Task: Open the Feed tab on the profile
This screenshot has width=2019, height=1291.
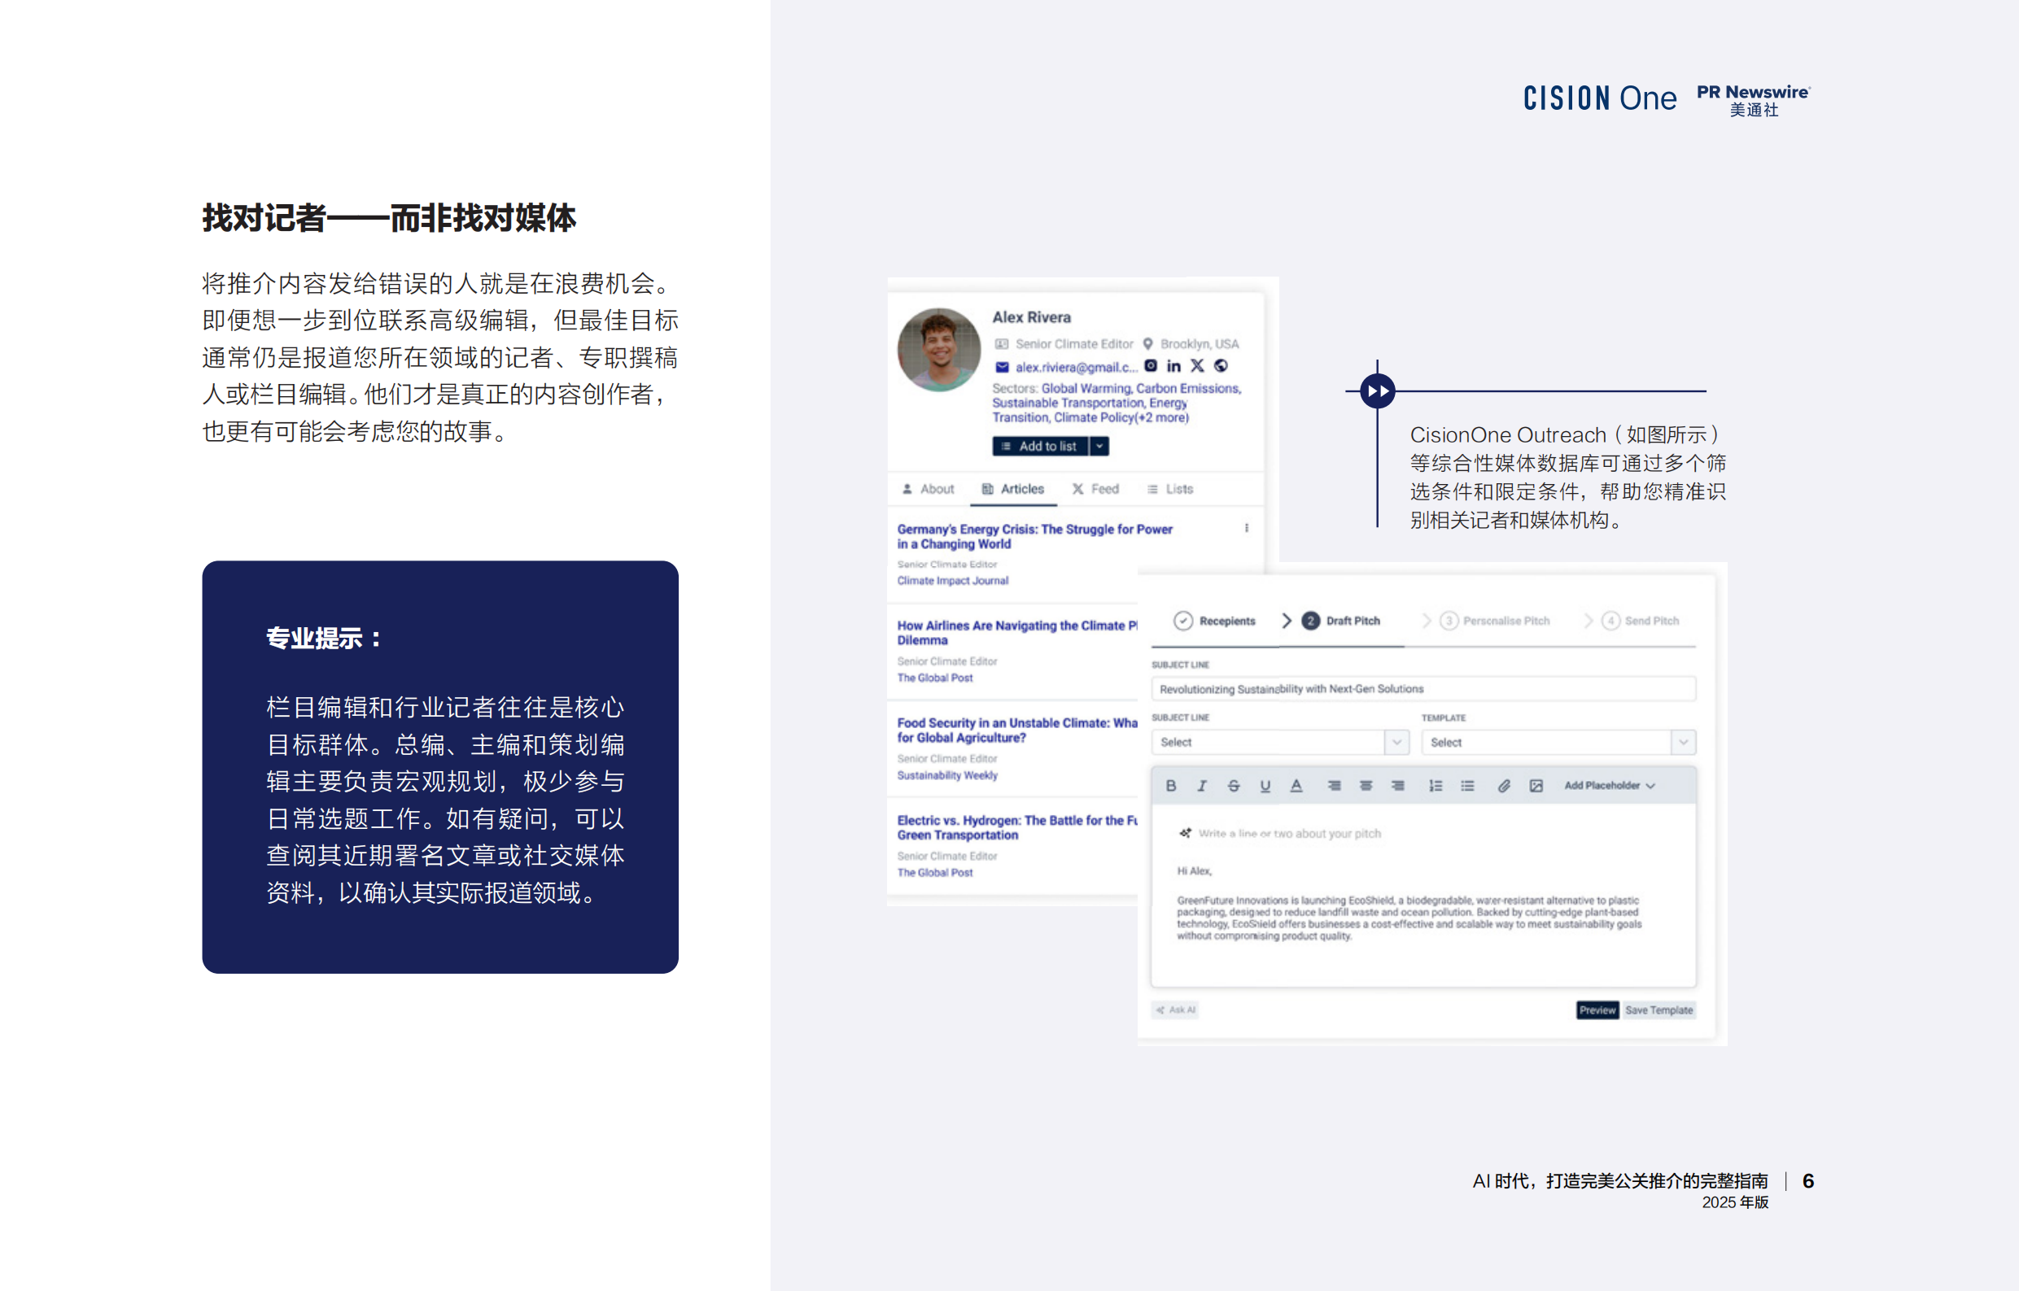Action: [1096, 489]
